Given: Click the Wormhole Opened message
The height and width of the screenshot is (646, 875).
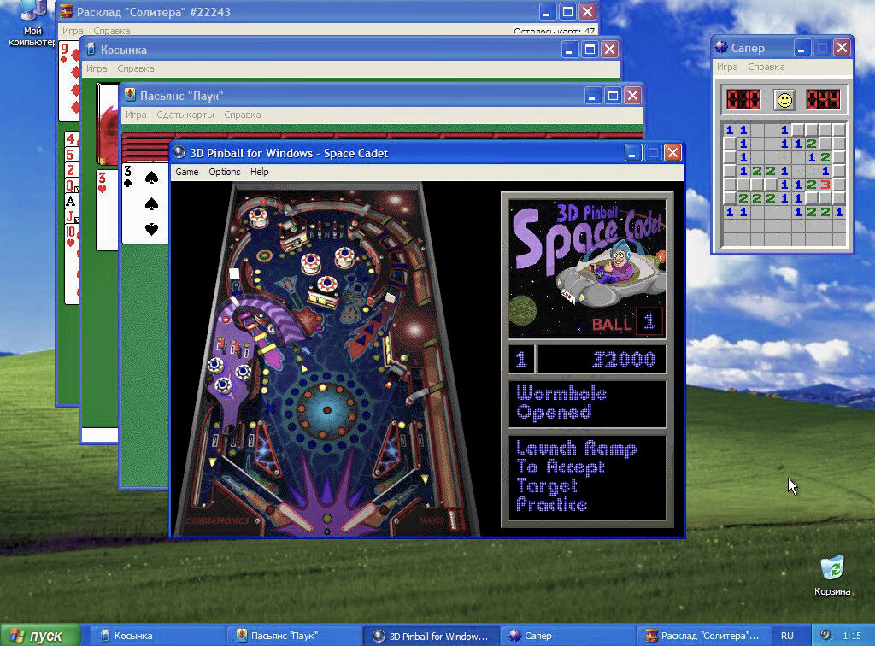Looking at the screenshot, I should coord(587,404).
